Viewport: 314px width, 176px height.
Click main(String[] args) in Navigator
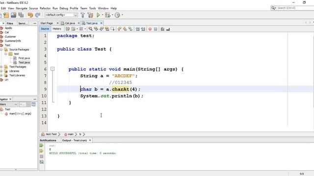tap(20, 114)
